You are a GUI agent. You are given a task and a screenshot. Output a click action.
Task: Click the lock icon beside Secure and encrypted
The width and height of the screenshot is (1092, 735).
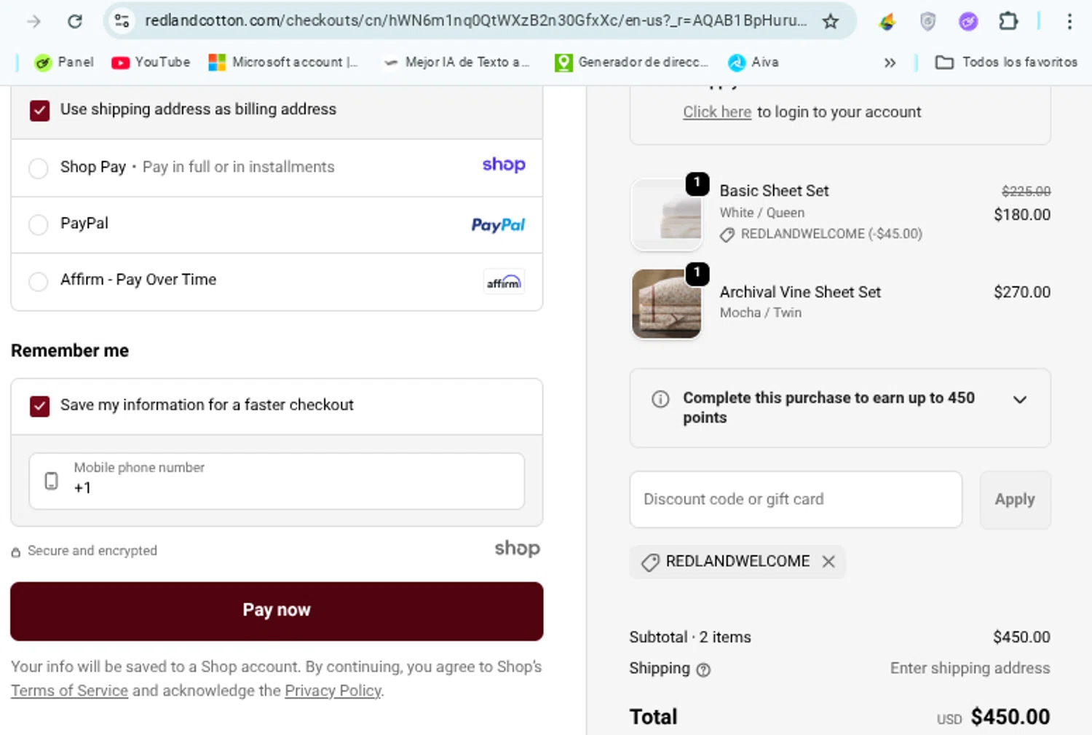pos(16,552)
